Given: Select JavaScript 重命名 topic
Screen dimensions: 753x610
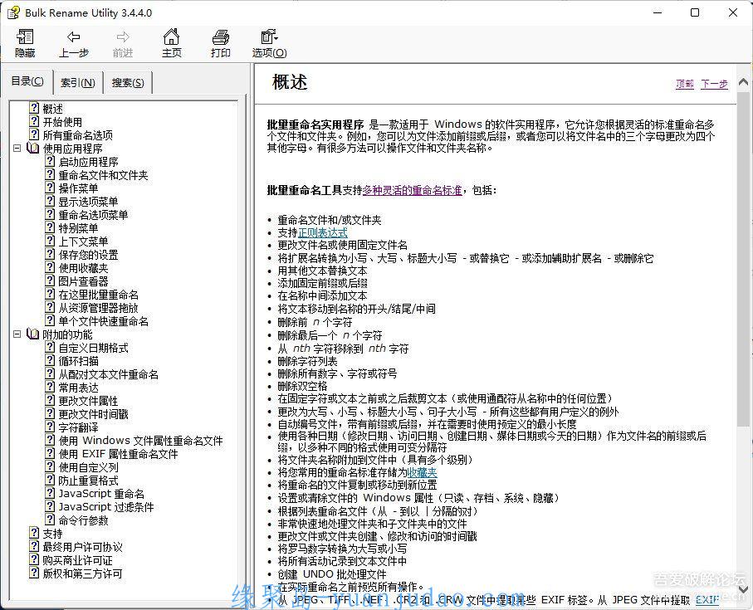Looking at the screenshot, I should click(101, 494).
